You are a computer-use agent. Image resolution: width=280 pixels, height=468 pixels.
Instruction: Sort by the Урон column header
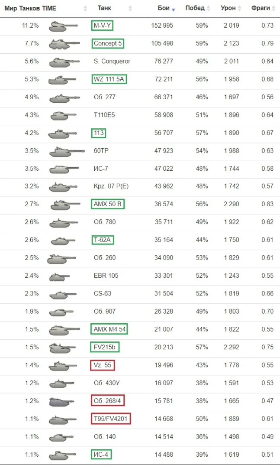[x=228, y=8]
